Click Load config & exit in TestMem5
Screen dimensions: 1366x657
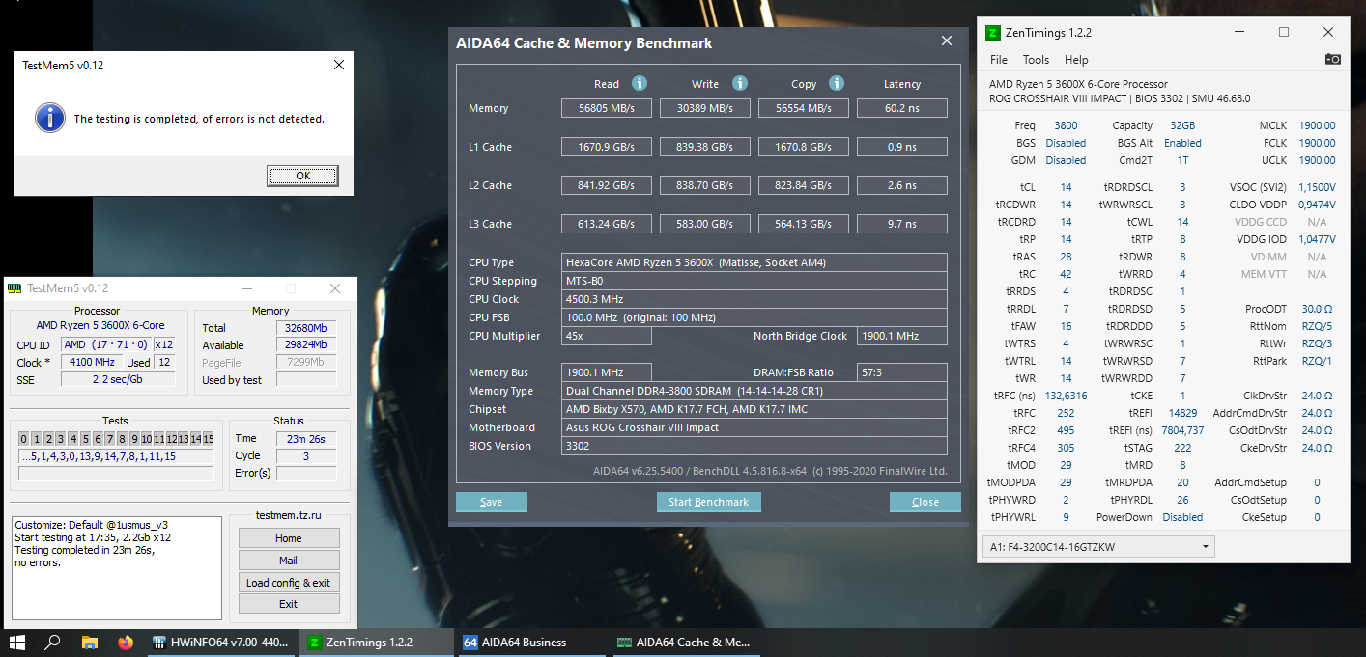coord(289,582)
